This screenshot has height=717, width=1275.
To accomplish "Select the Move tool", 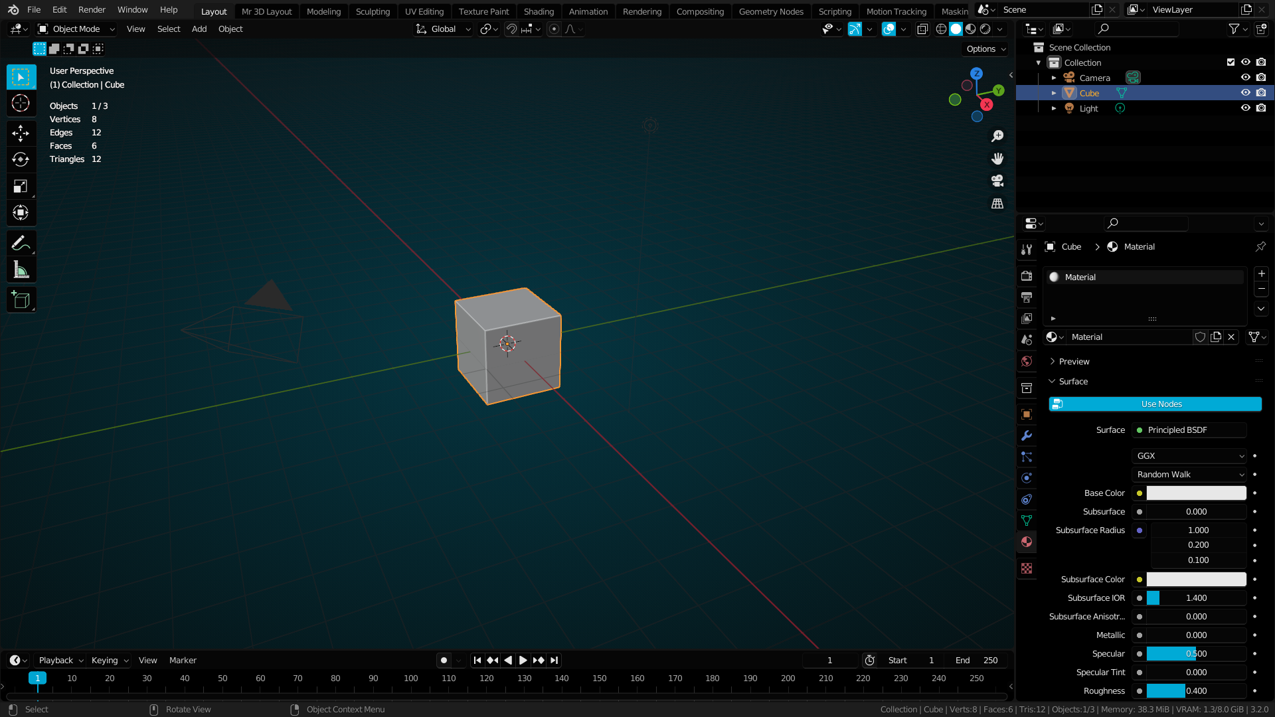I will coord(21,133).
